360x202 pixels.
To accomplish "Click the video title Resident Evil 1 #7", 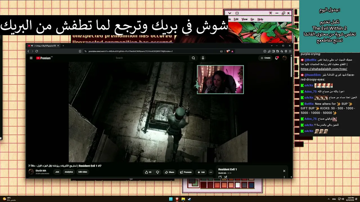I will click(65, 166).
